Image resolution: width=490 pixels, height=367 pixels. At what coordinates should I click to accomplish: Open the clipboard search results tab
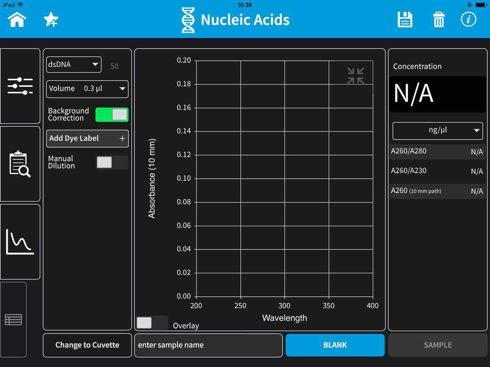[20, 164]
